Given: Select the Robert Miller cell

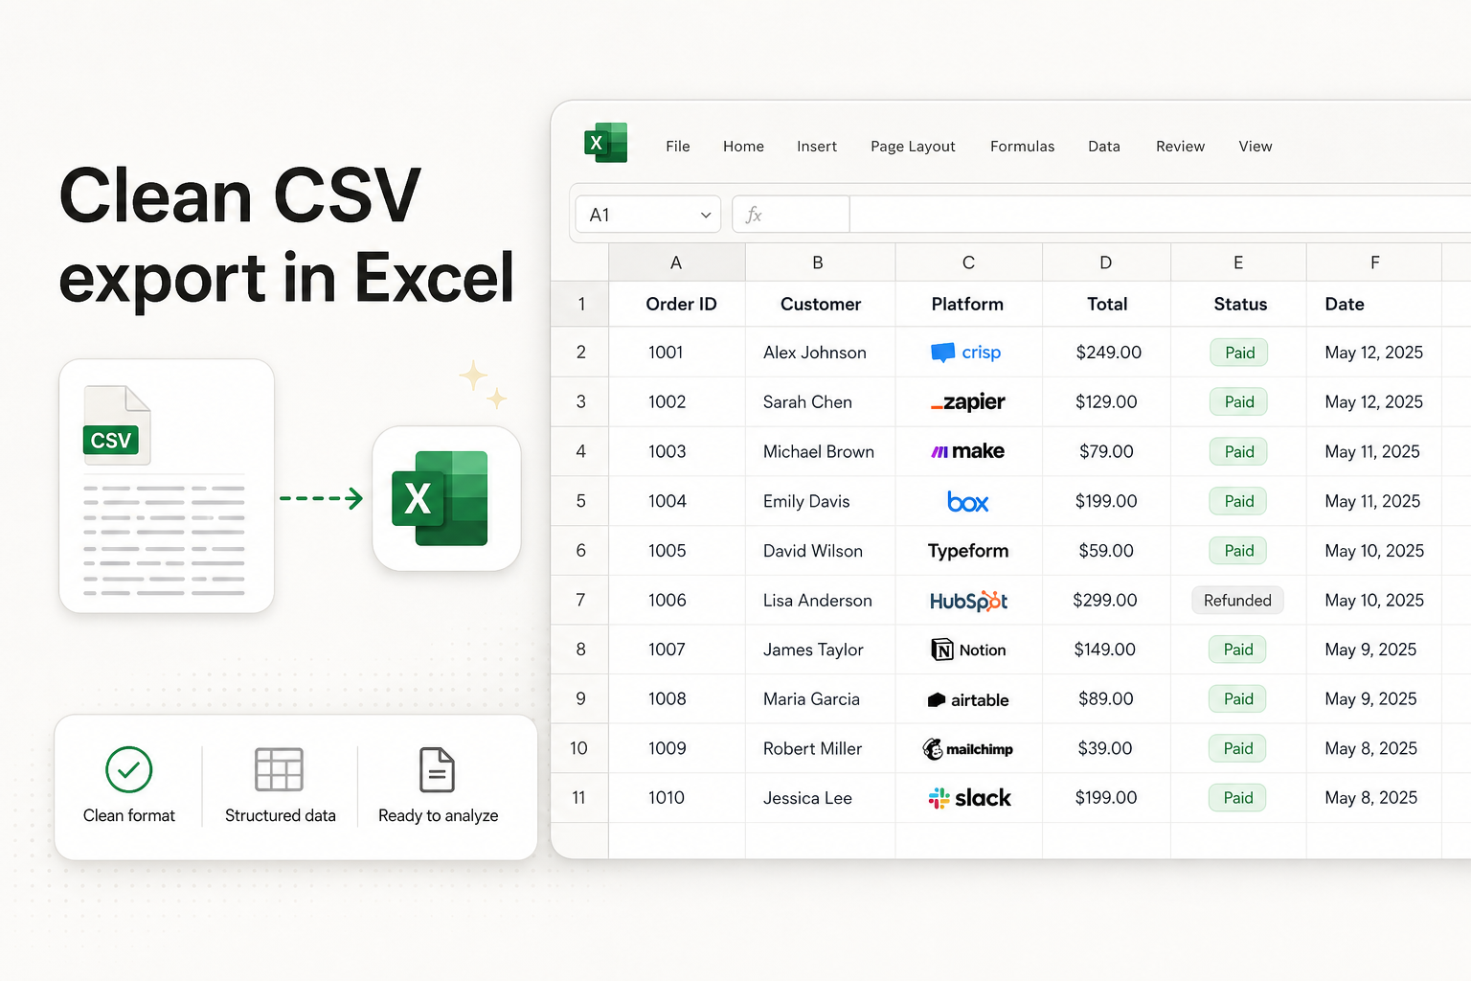Looking at the screenshot, I should coord(820,748).
